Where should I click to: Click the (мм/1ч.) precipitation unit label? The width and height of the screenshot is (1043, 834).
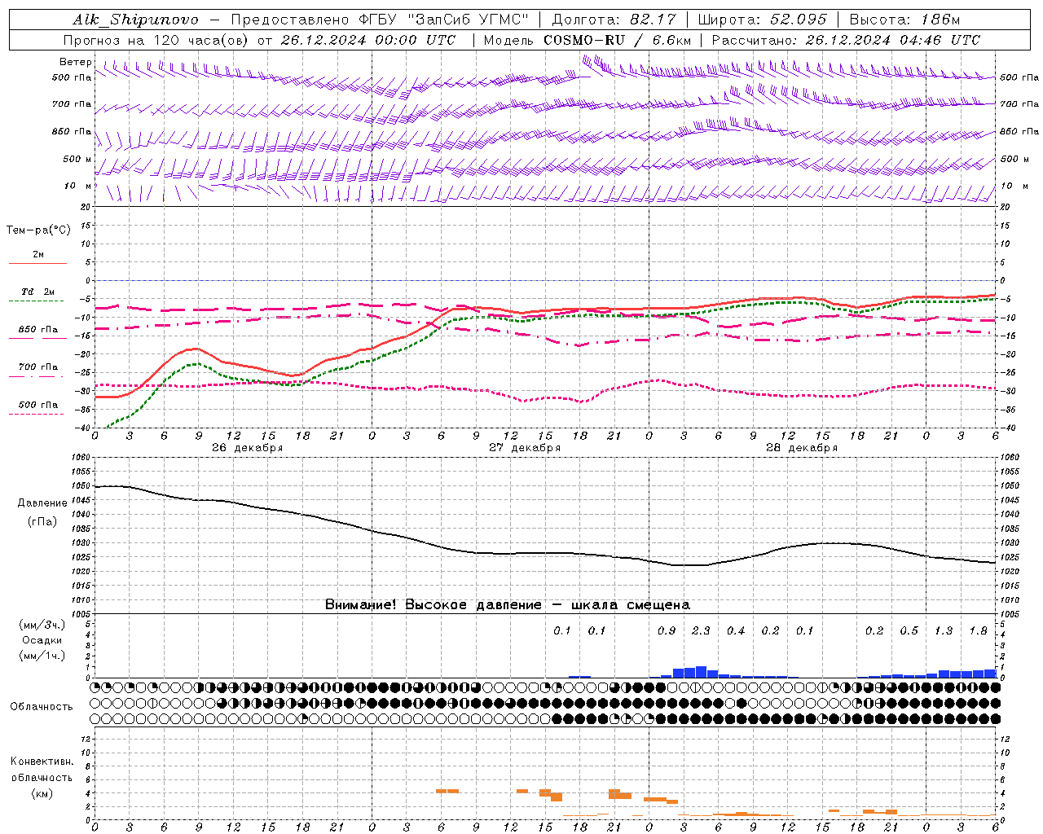pyautogui.click(x=42, y=656)
